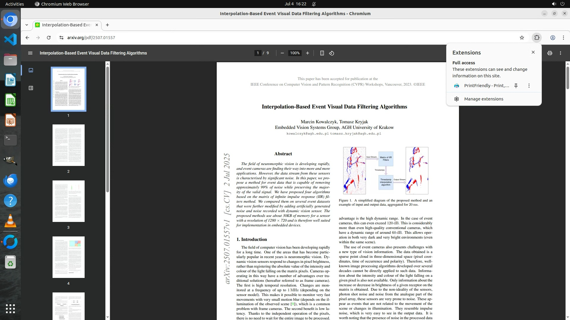The image size is (570, 320).
Task: Print the PDF document
Action: point(550,53)
